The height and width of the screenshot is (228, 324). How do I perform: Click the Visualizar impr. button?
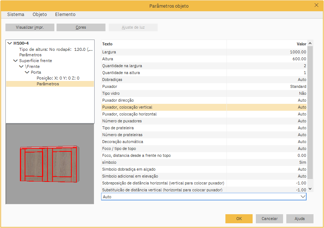30,28
